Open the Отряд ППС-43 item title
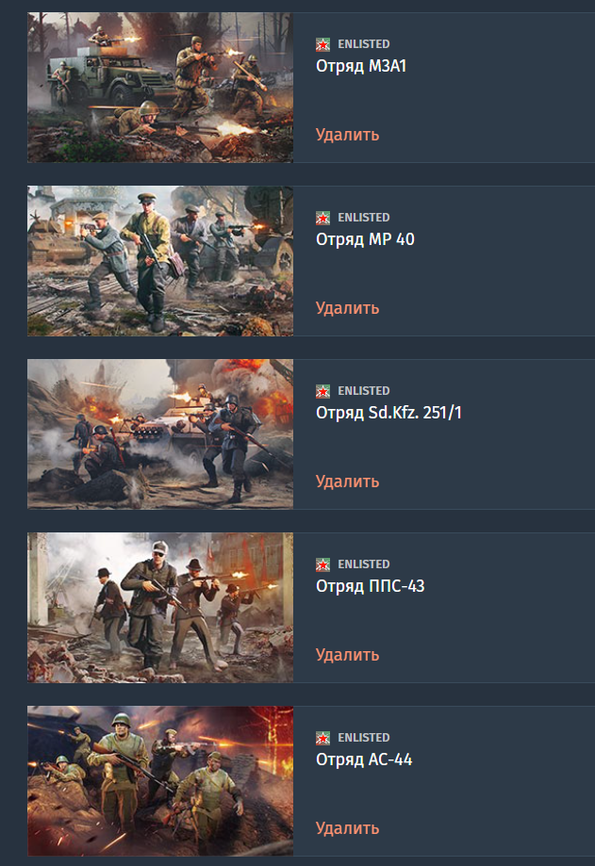The image size is (595, 866). (371, 586)
